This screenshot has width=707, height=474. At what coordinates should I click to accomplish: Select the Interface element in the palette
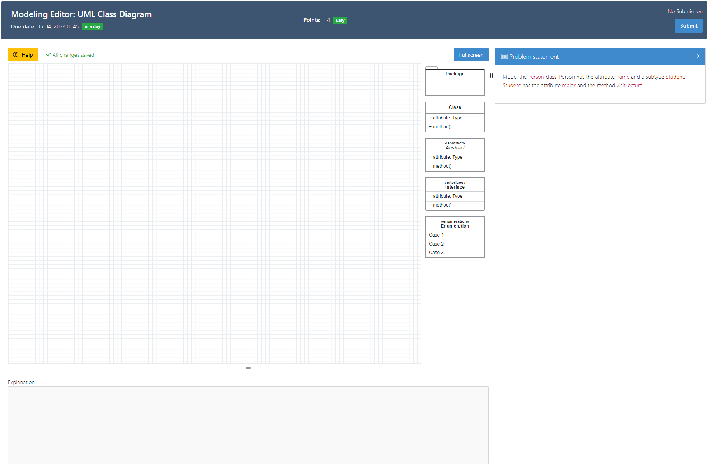pyautogui.click(x=455, y=193)
